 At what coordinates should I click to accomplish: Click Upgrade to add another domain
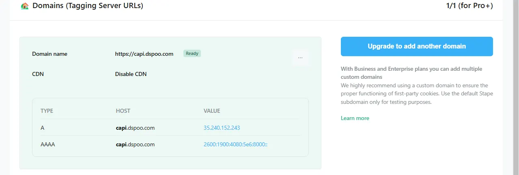(x=417, y=46)
